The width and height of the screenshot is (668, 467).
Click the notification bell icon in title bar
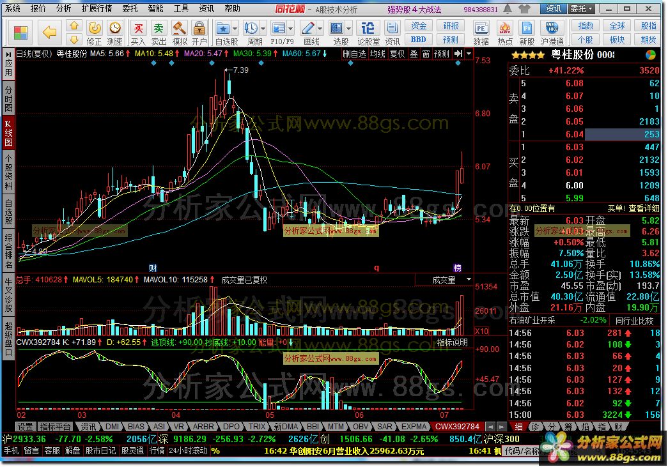point(508,8)
